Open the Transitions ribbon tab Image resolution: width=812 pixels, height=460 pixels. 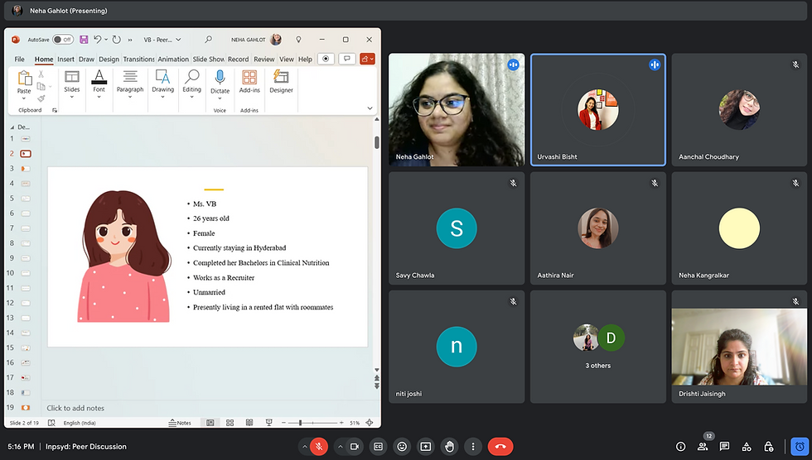pyautogui.click(x=139, y=60)
